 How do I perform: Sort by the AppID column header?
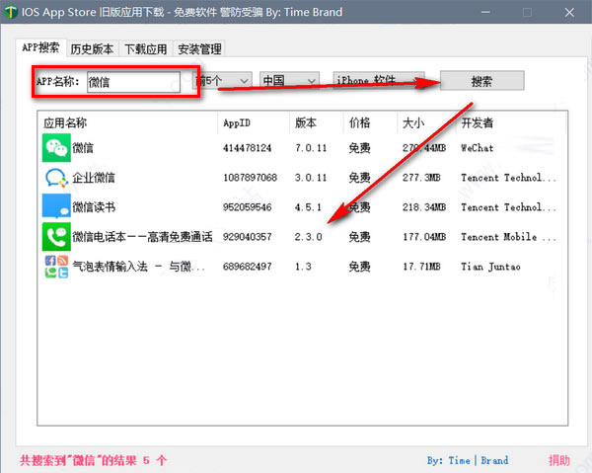click(237, 123)
